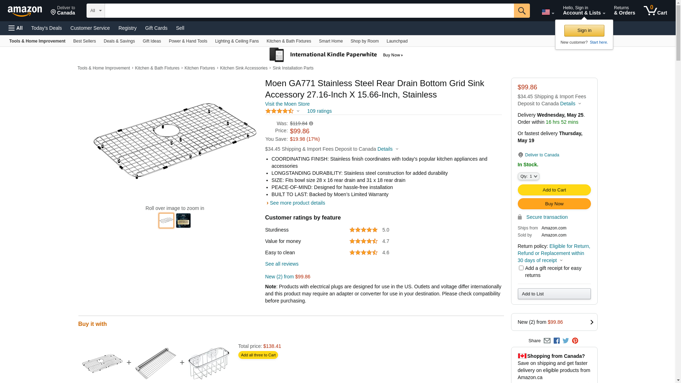Share the product via email icon
This screenshot has width=681, height=383.
click(547, 341)
